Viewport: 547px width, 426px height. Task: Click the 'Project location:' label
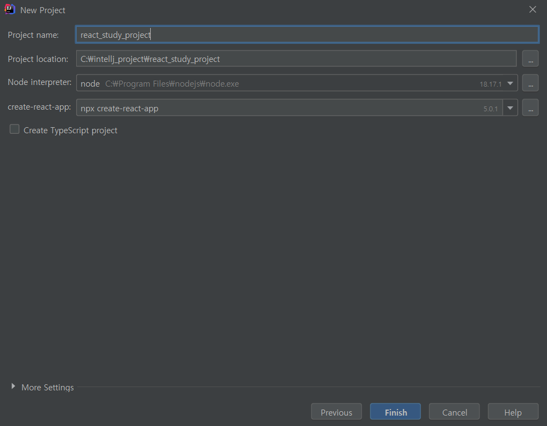(38, 59)
